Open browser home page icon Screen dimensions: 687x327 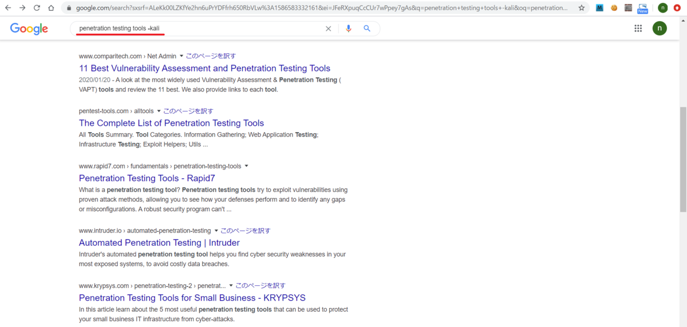pyautogui.click(x=51, y=8)
